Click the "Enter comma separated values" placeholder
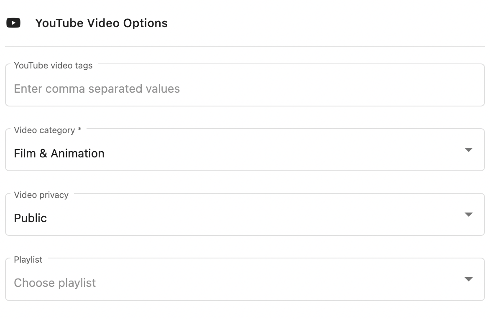Viewport: 490px width, 319px height. coord(97,89)
